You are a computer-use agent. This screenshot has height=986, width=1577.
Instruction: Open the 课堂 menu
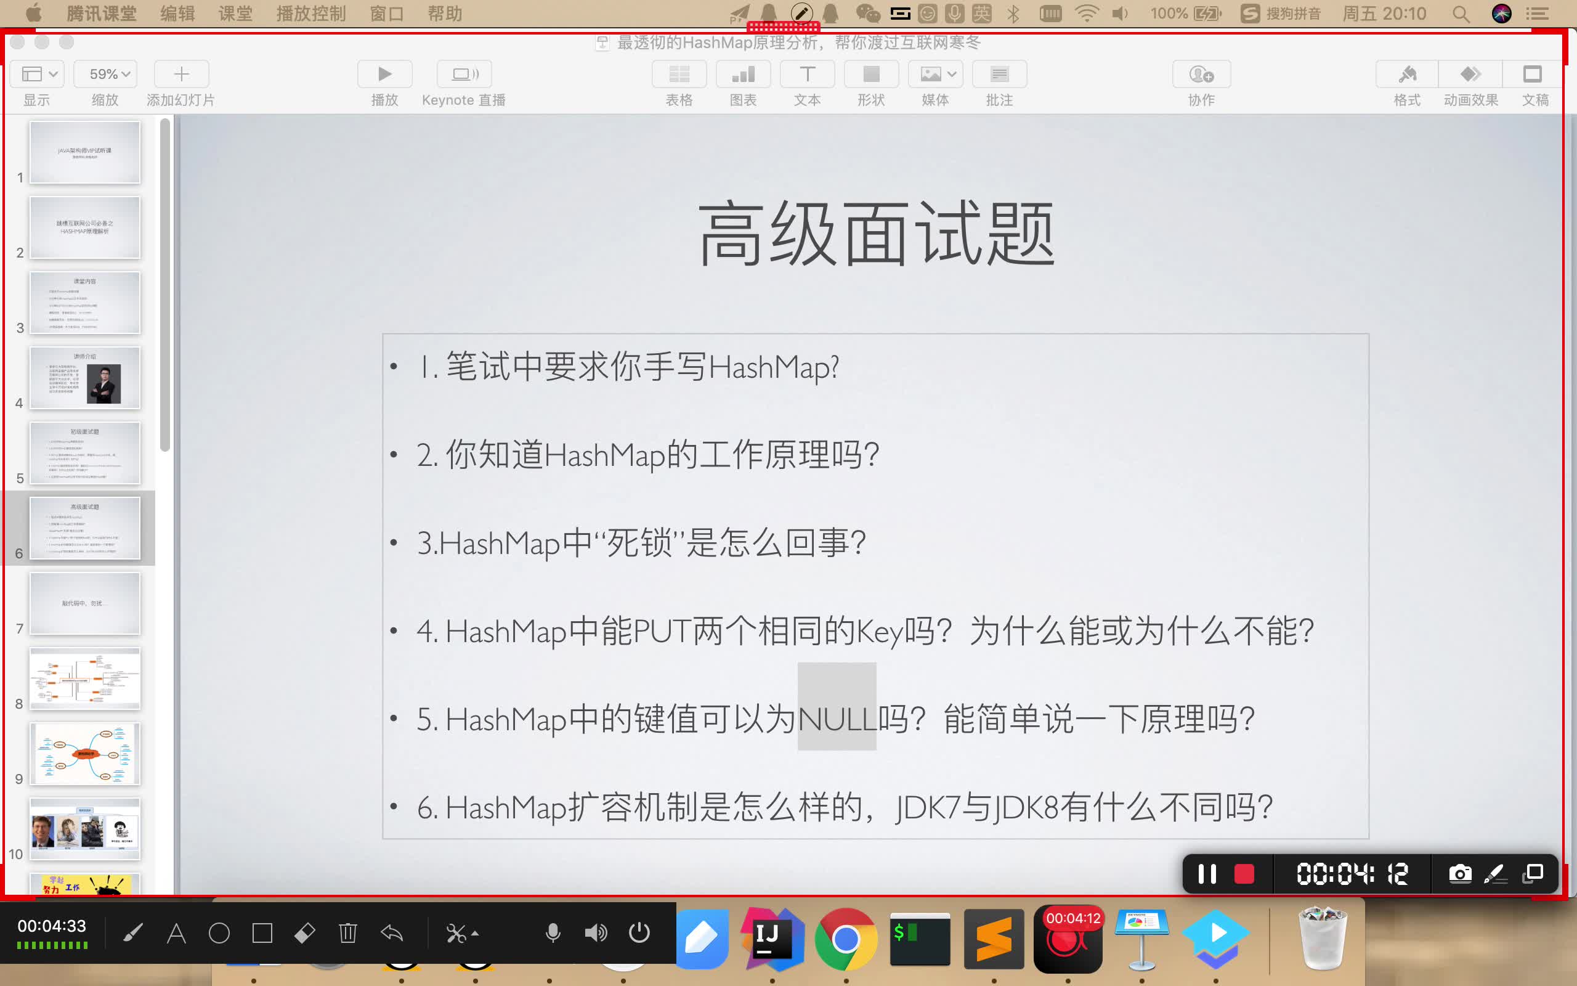coord(235,14)
